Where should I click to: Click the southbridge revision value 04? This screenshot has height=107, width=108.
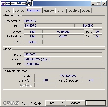click(97, 36)
